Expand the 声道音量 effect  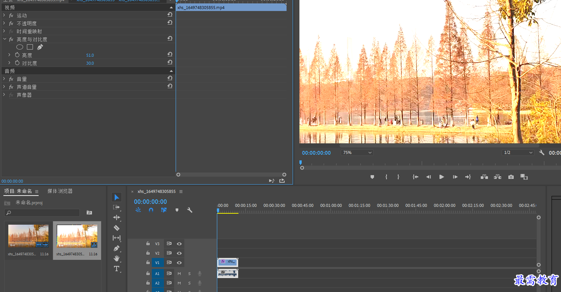tap(4, 87)
